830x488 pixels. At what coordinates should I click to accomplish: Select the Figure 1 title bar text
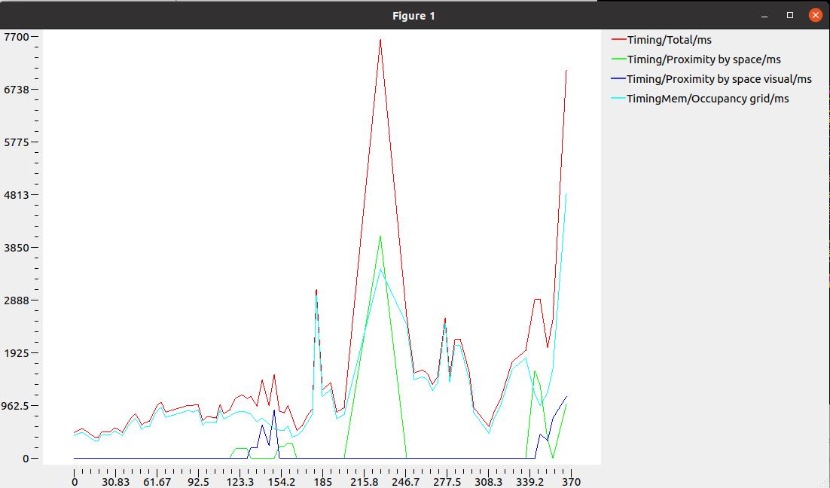click(413, 14)
